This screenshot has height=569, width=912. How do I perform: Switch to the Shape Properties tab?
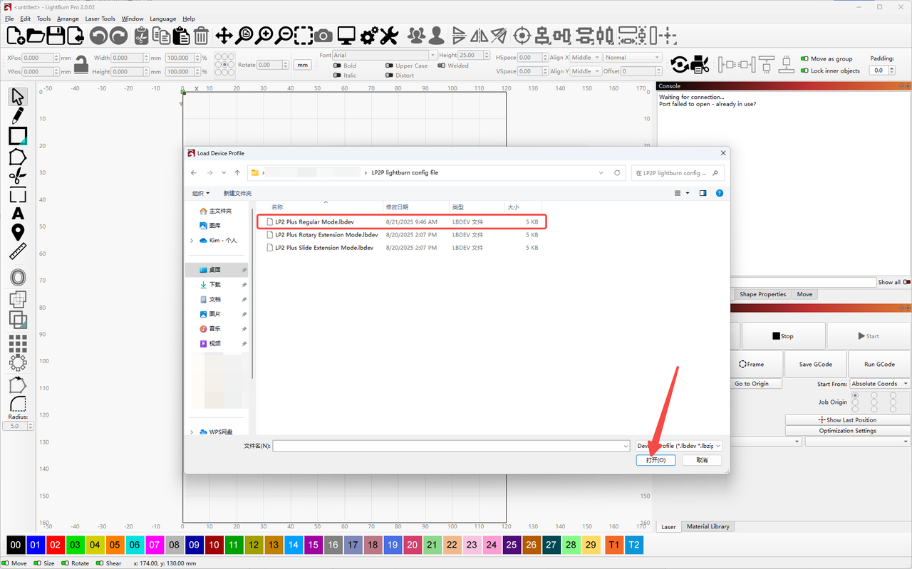pyautogui.click(x=762, y=294)
